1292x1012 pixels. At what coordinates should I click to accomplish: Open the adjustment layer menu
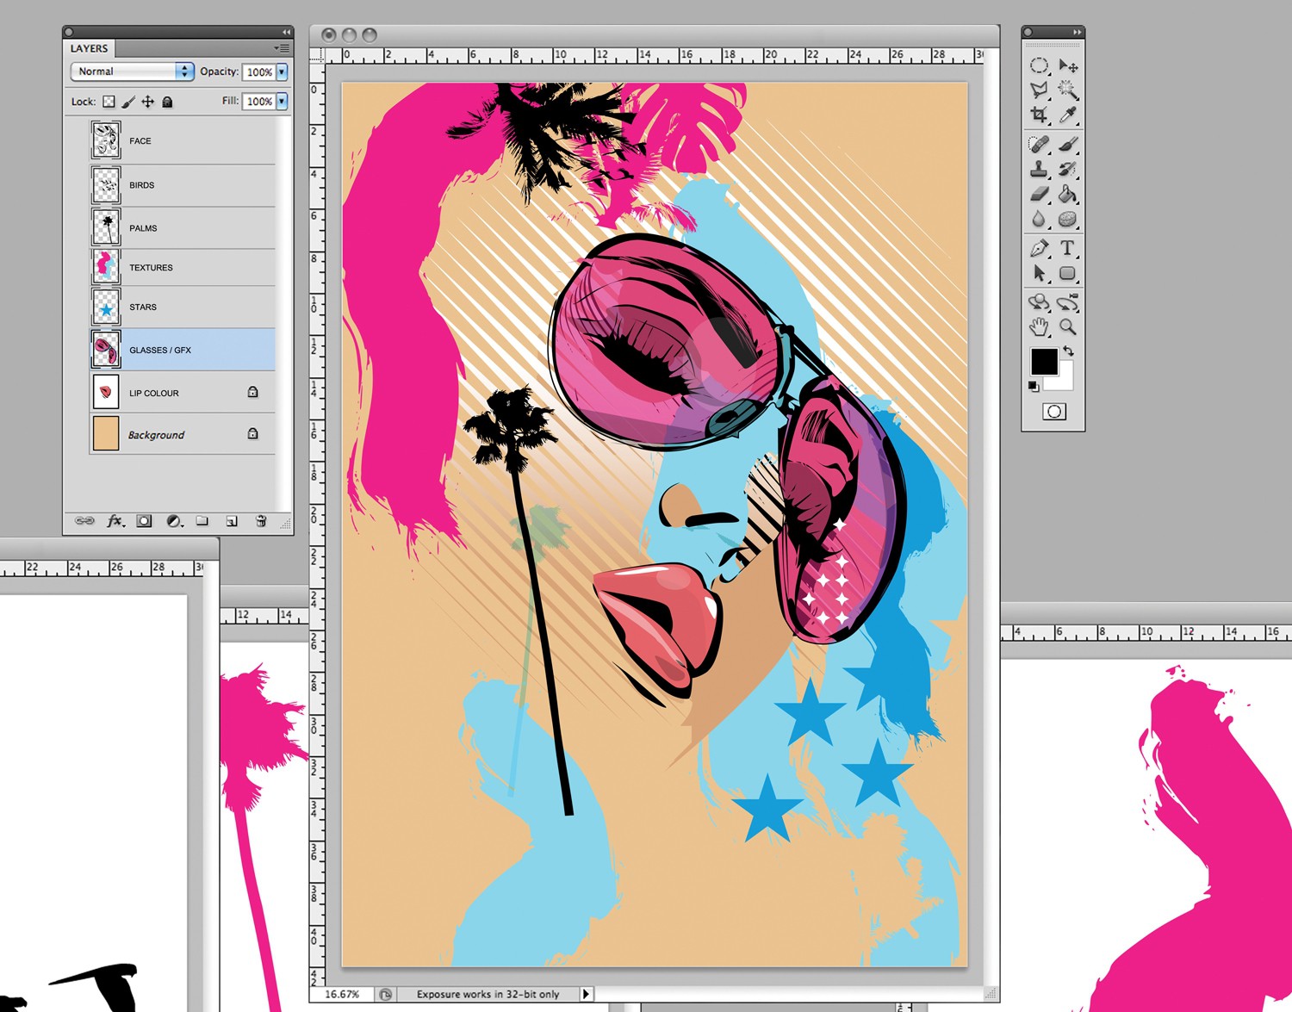click(174, 521)
